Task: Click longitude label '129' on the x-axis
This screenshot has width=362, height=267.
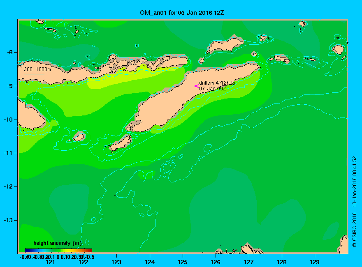Action: point(315,262)
